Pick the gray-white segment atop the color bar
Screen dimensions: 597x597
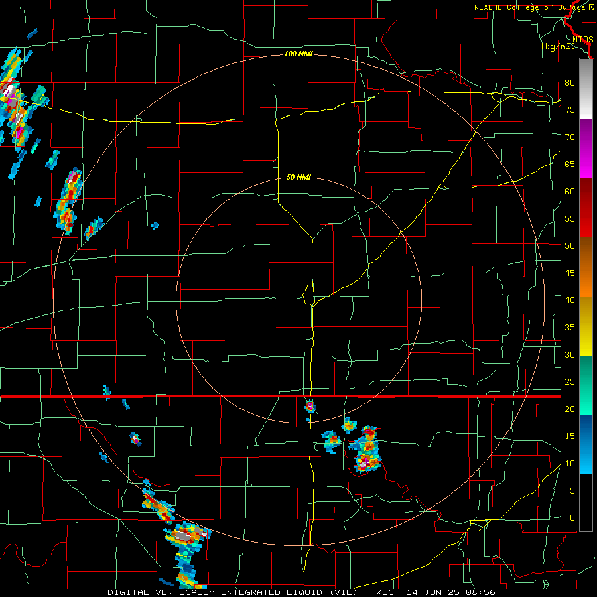coord(586,89)
